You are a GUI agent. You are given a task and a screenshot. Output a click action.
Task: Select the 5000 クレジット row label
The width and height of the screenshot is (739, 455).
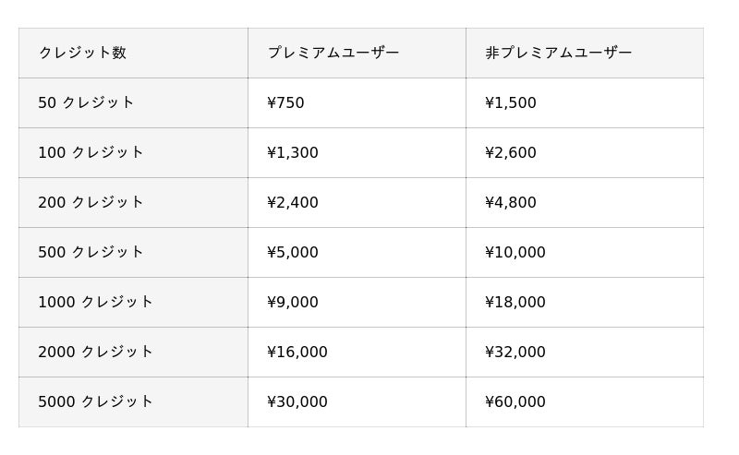(95, 401)
